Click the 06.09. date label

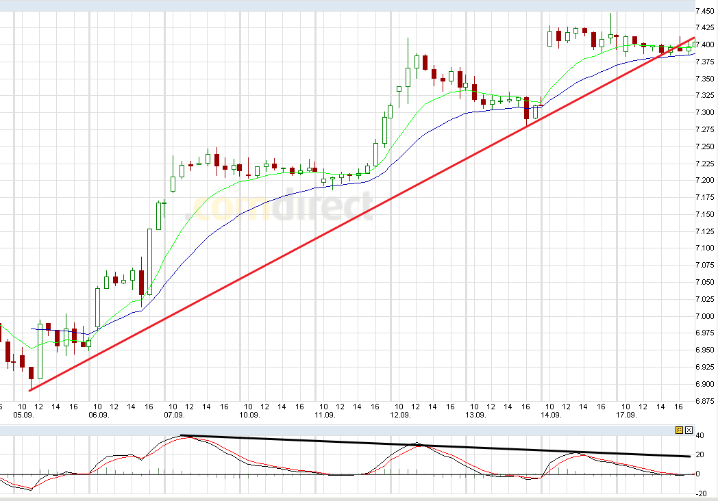(x=99, y=415)
